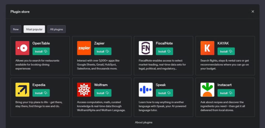Screen dimensions: 265x128
Task: Click the Instacart carrot logo
Action: [207, 90]
